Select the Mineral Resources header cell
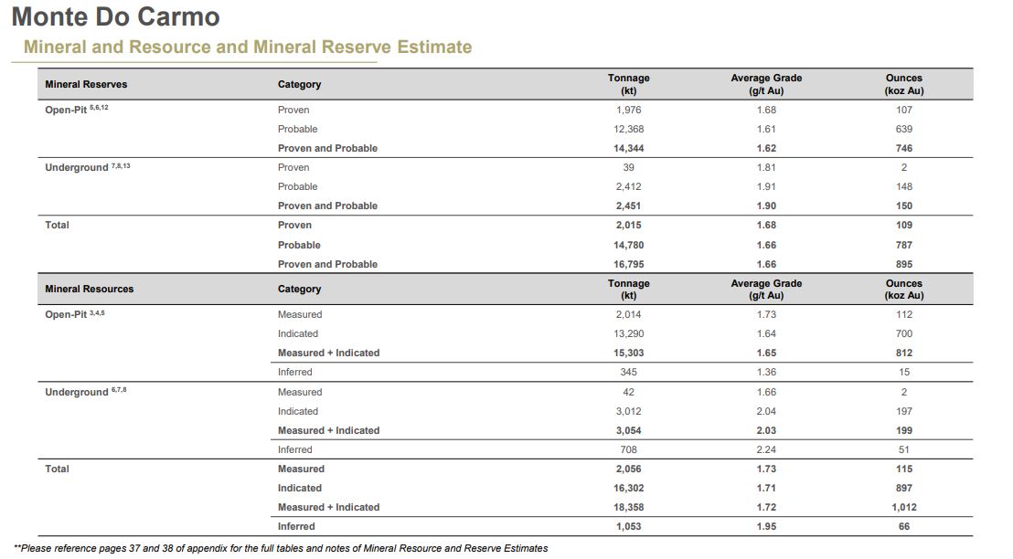The image size is (1013, 559). click(89, 290)
